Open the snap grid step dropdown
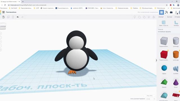The width and height of the screenshot is (180, 101). 150,99
